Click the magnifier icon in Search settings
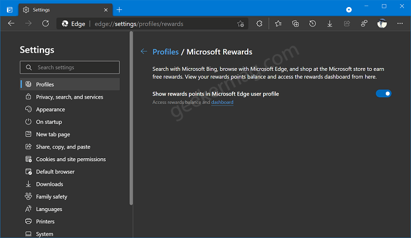This screenshot has height=238, width=411. 29,67
